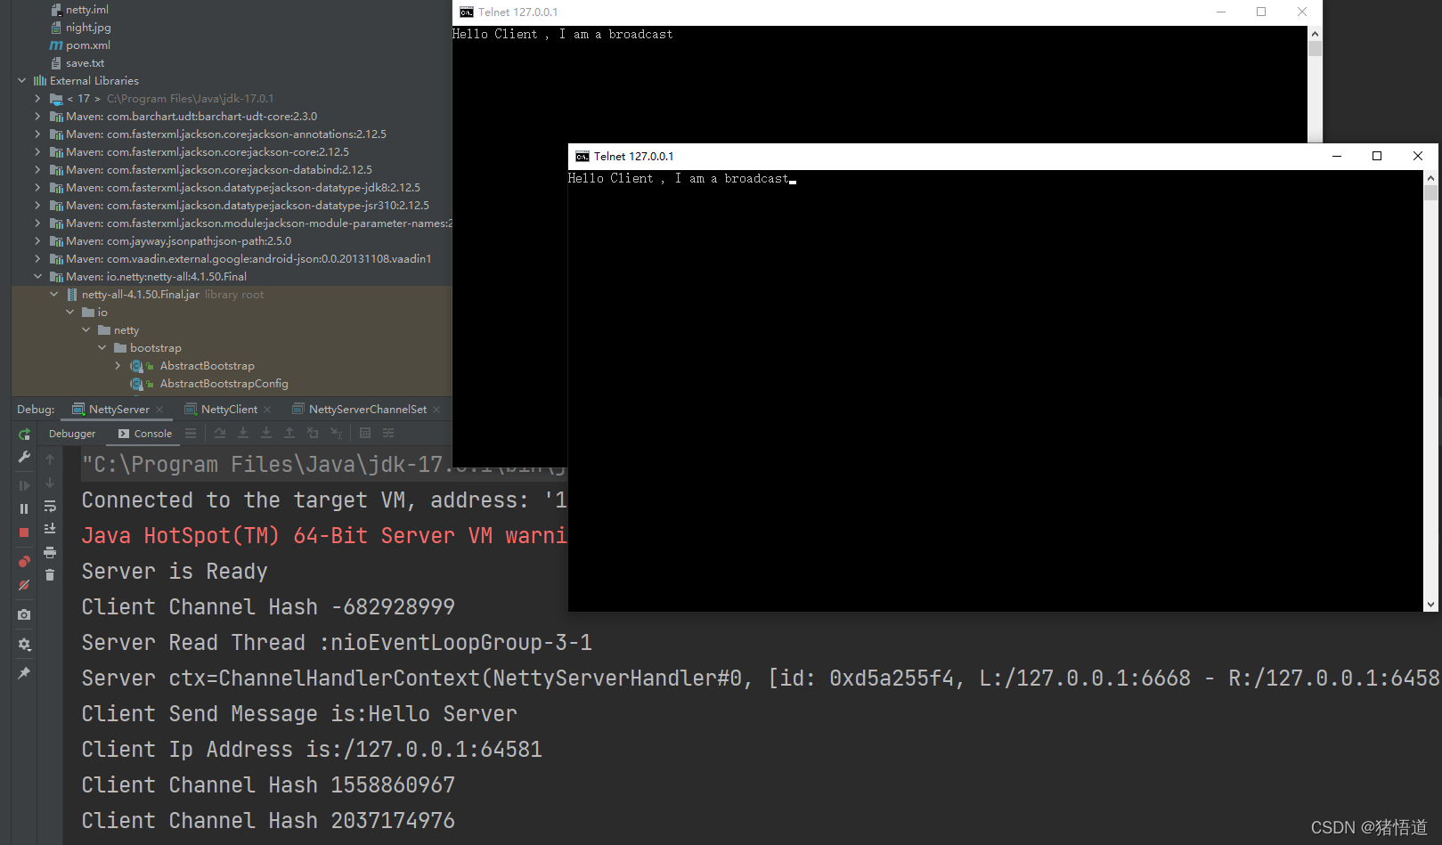
Task: Collapse the bootstrap package folder
Action: (x=102, y=348)
